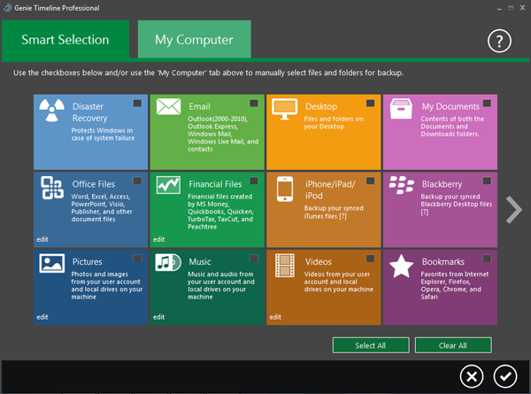This screenshot has width=531, height=394.
Task: Click edit link on Office Files tile
Action: (42, 239)
